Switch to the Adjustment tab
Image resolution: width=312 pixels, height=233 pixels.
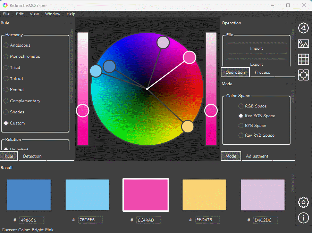pos(257,156)
